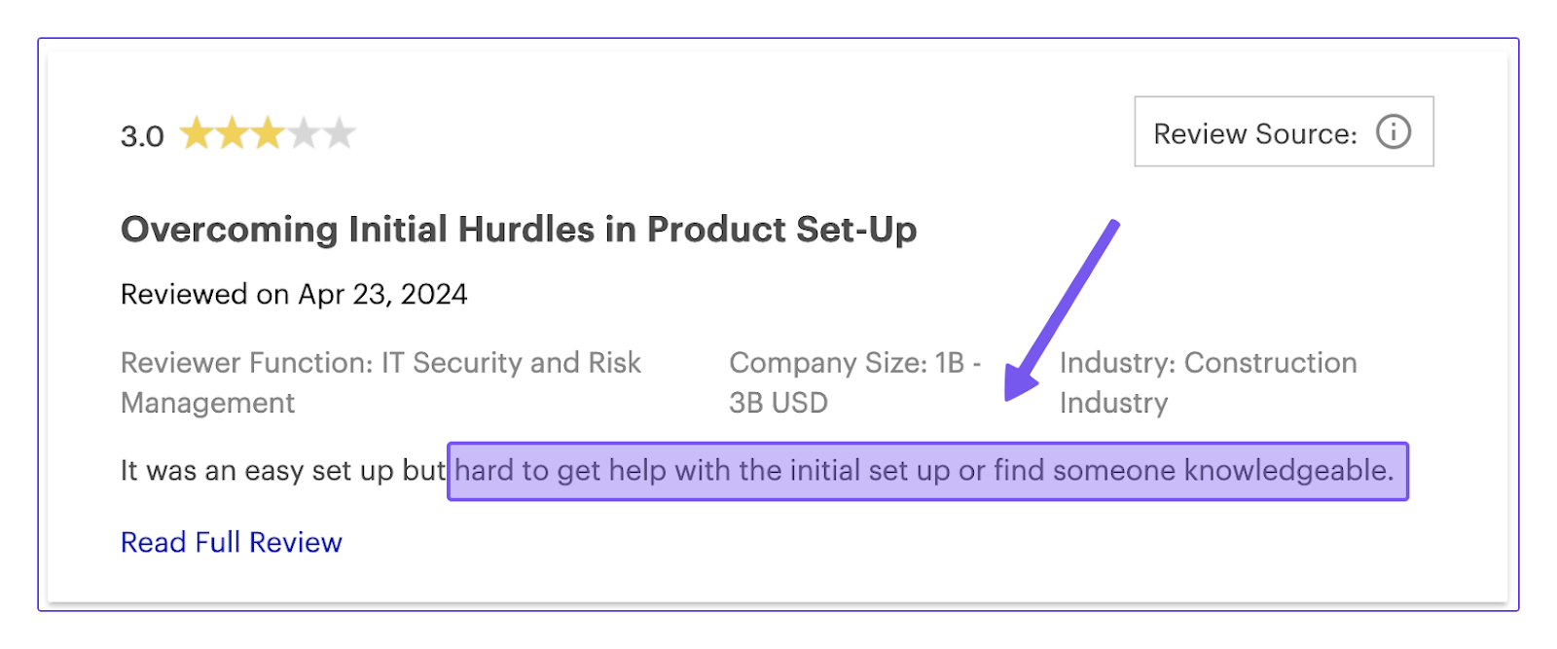Click the Review Source label

(1254, 133)
